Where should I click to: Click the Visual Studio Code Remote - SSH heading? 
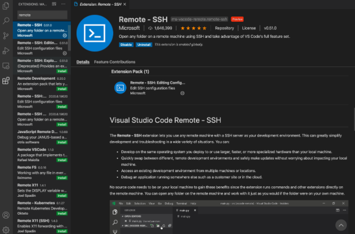165,120
